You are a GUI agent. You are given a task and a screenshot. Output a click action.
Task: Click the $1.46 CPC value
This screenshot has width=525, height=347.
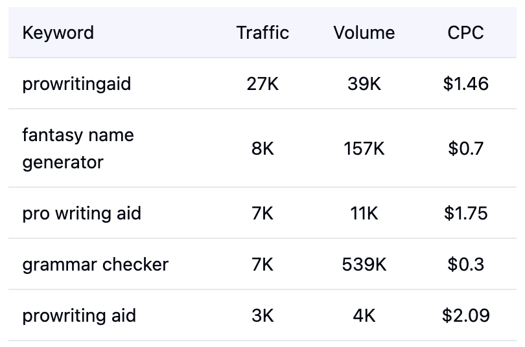(x=465, y=84)
